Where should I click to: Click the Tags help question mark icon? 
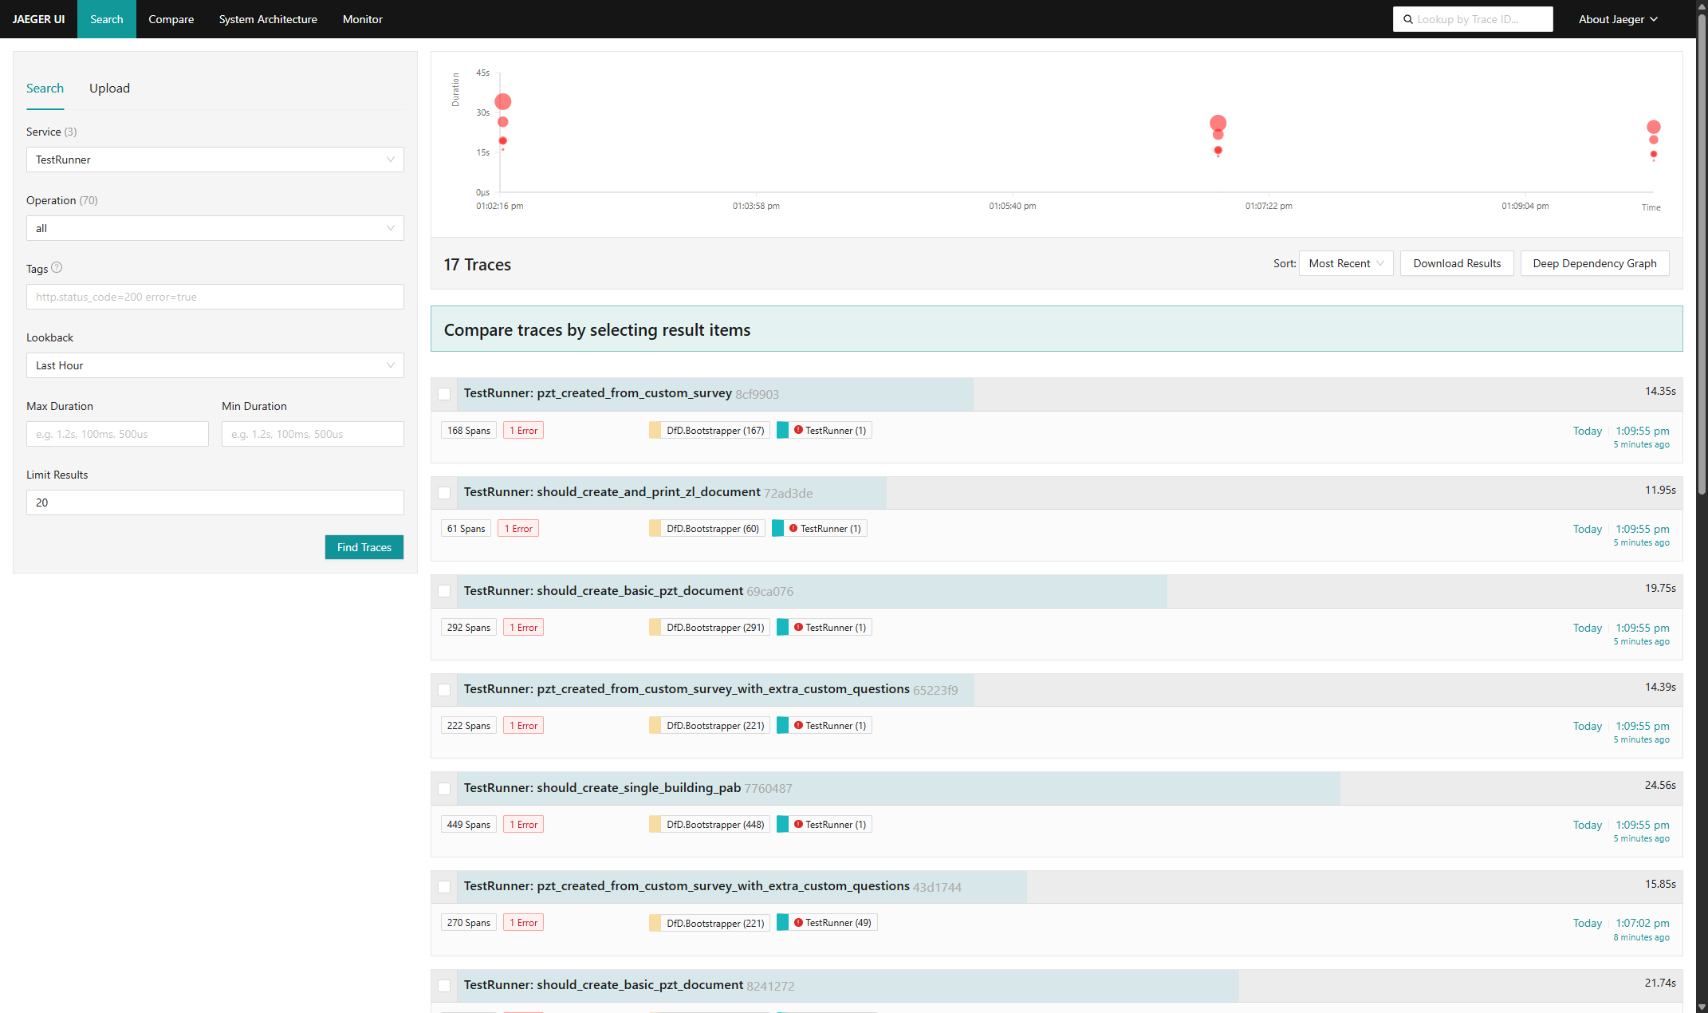tap(57, 268)
